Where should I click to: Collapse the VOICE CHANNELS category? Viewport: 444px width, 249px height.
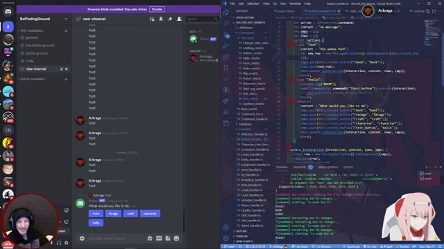click(32, 80)
